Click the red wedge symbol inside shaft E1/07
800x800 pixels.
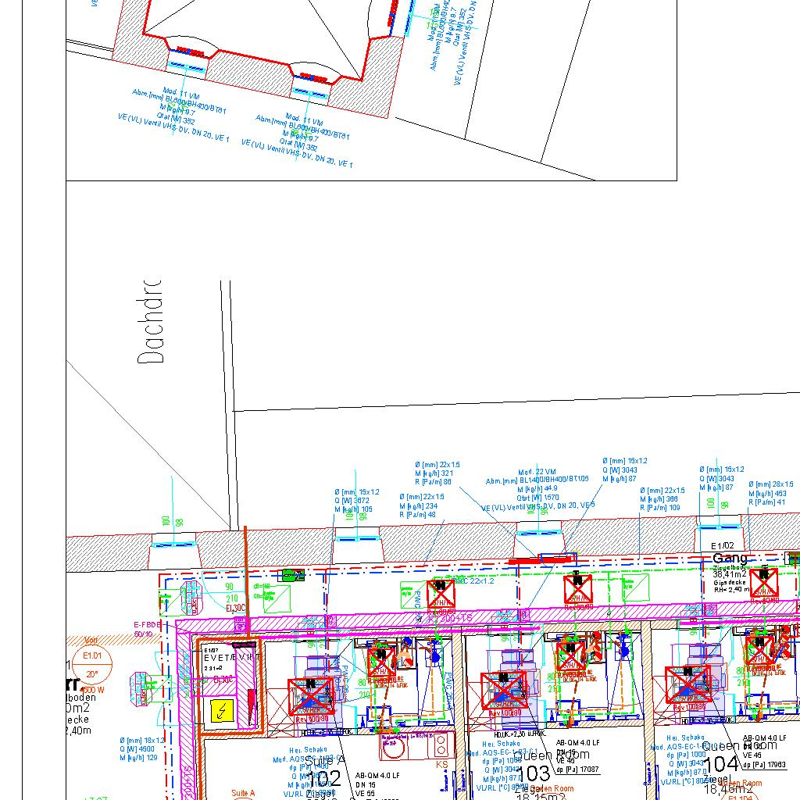pos(251,706)
